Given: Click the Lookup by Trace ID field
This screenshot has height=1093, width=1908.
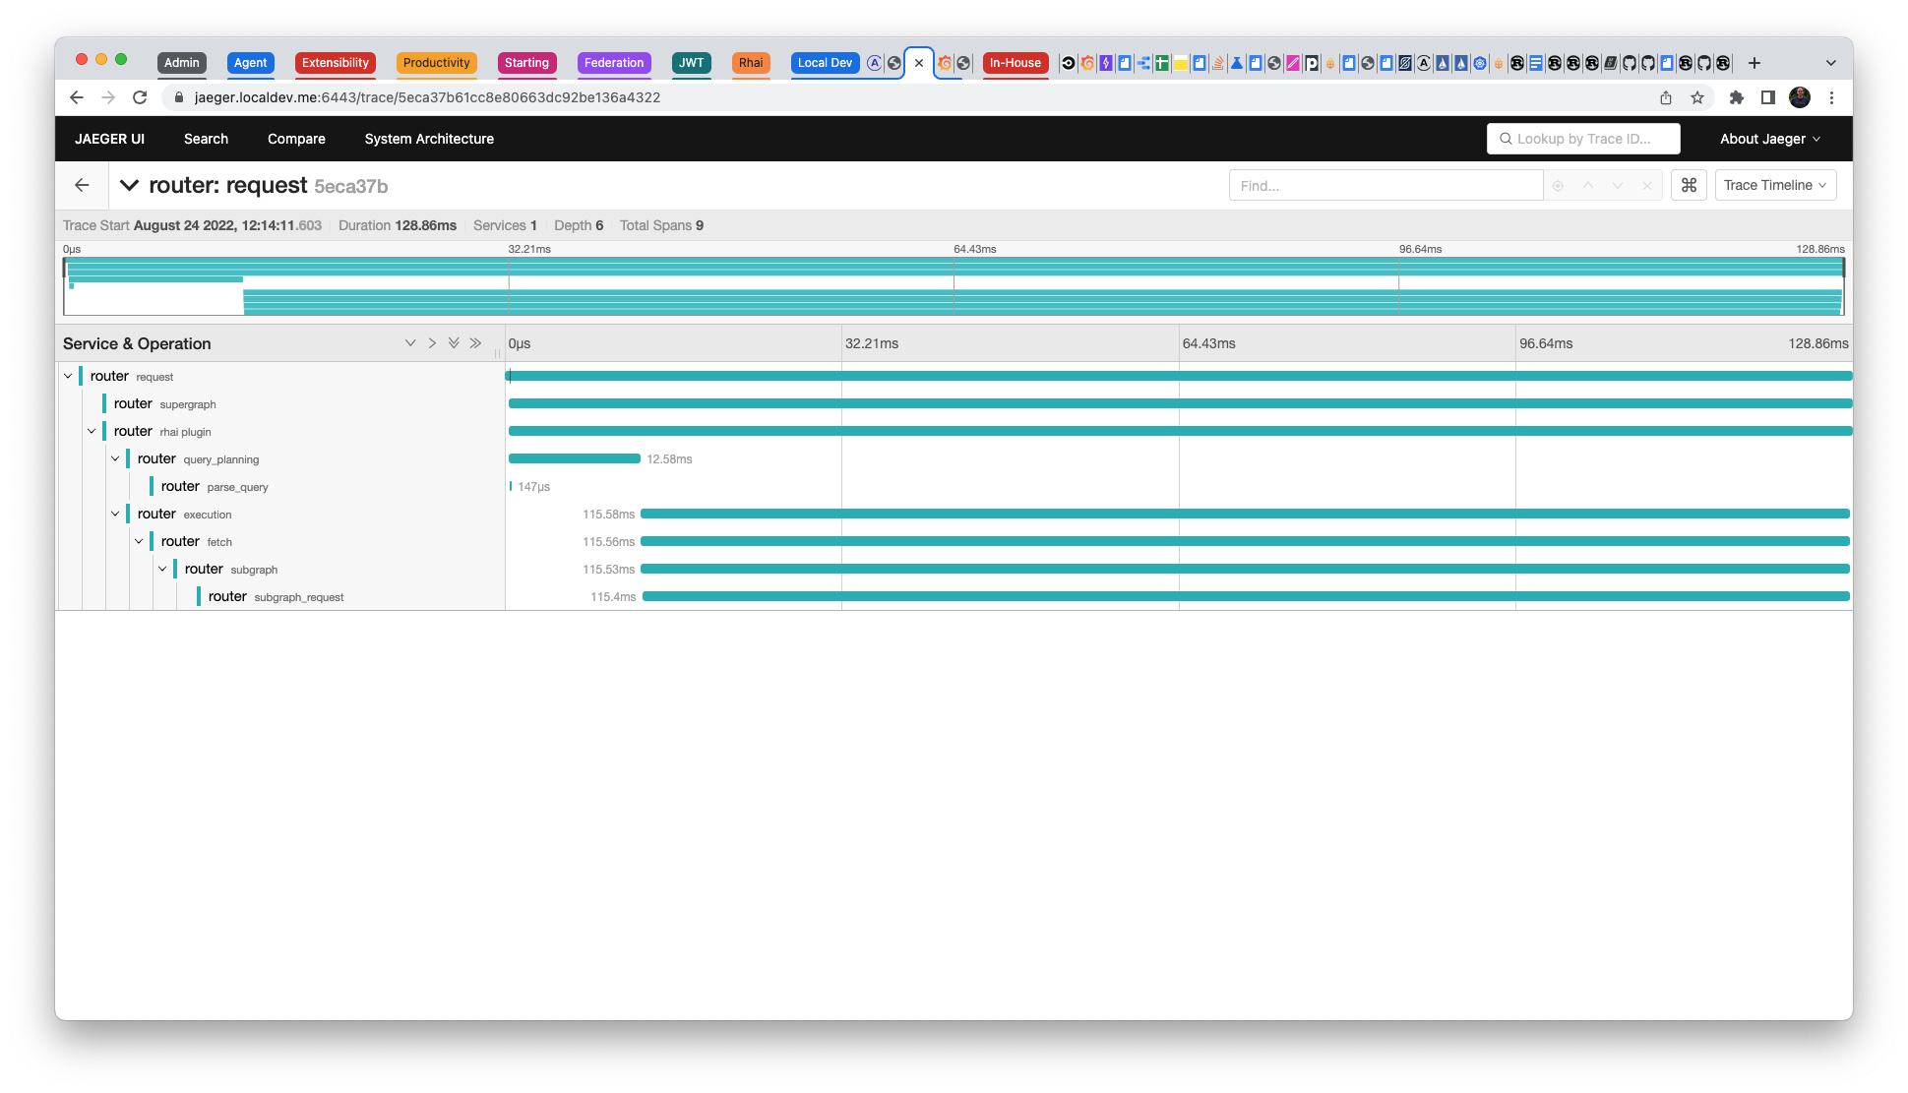Looking at the screenshot, I should (x=1583, y=139).
